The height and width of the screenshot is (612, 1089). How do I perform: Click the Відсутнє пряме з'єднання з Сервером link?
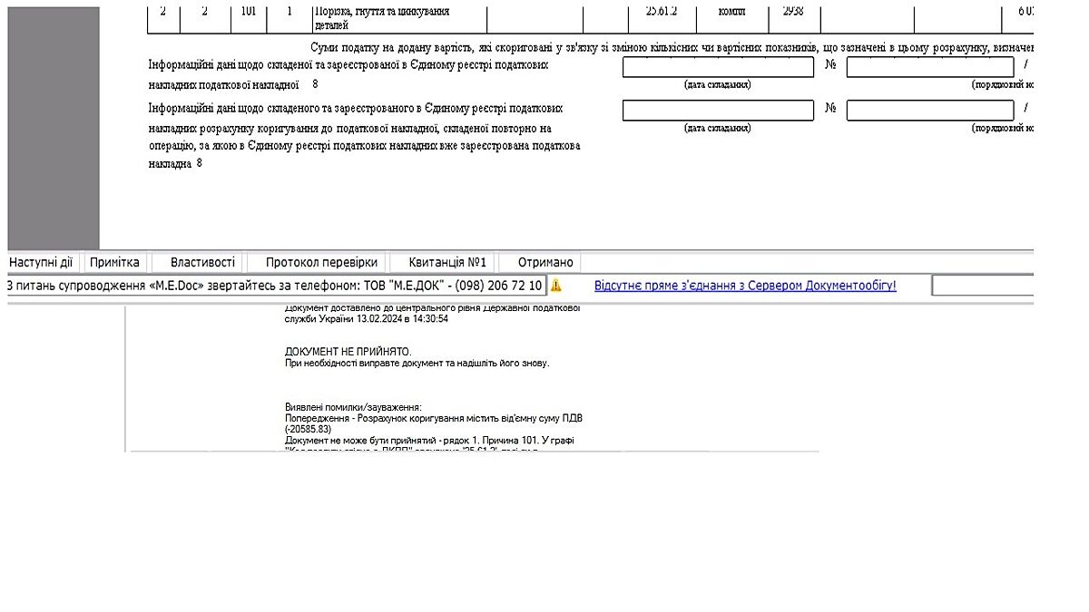click(x=745, y=286)
